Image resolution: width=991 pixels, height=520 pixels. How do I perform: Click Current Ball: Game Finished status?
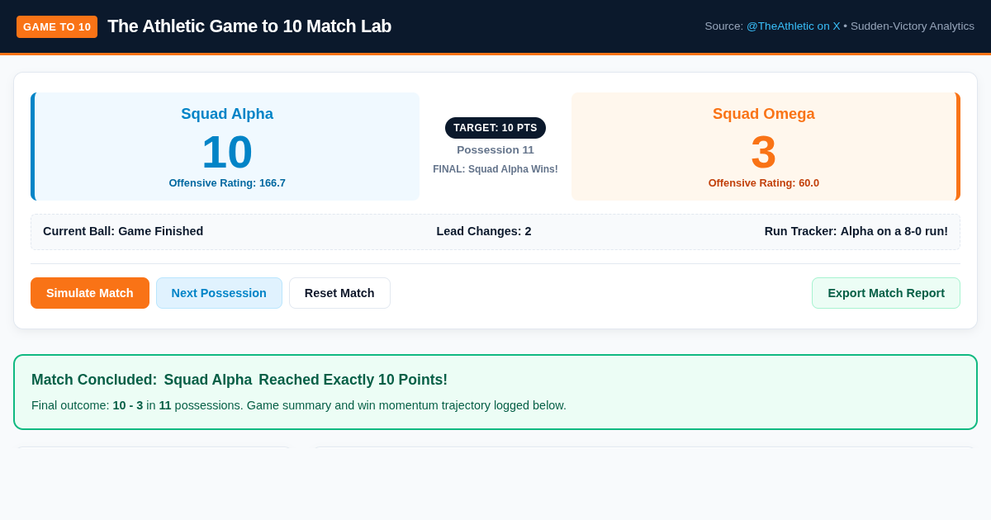(x=123, y=231)
